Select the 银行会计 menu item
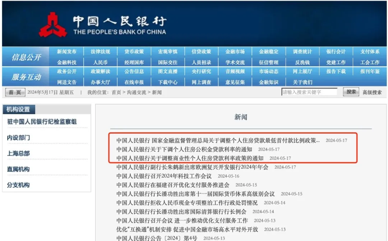The image size is (388, 241). tap(336, 52)
